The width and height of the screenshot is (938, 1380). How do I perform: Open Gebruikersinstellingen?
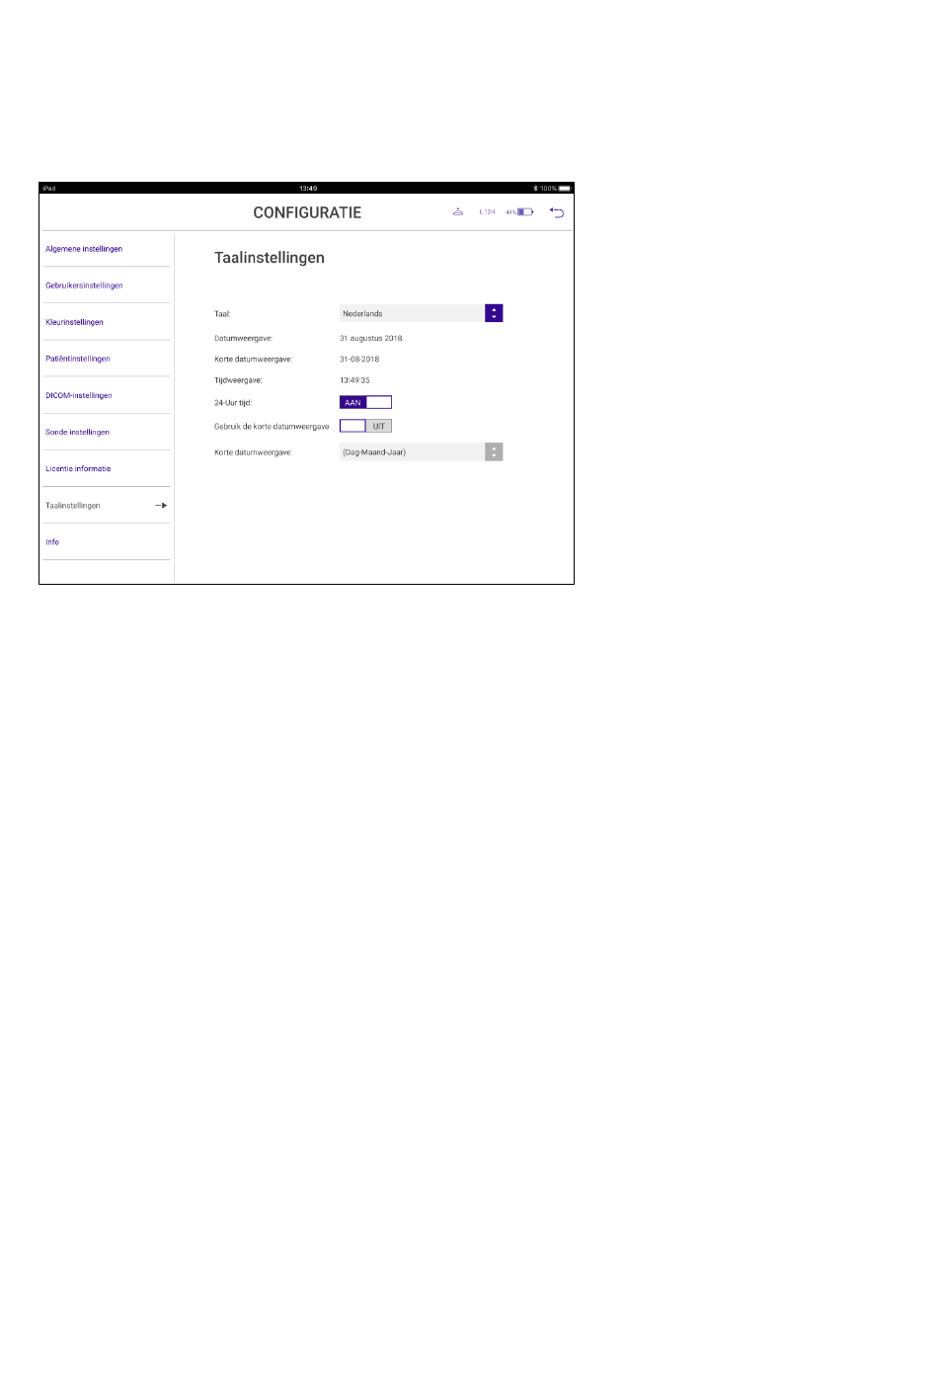(x=84, y=285)
